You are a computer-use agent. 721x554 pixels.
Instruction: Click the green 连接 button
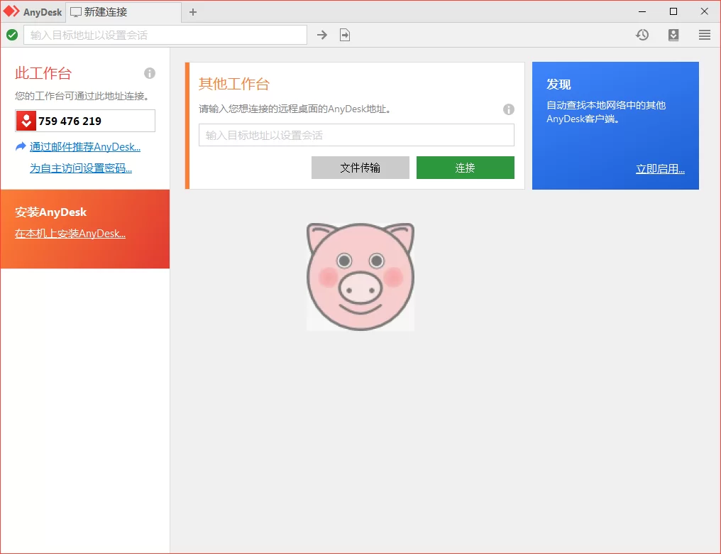pos(466,168)
